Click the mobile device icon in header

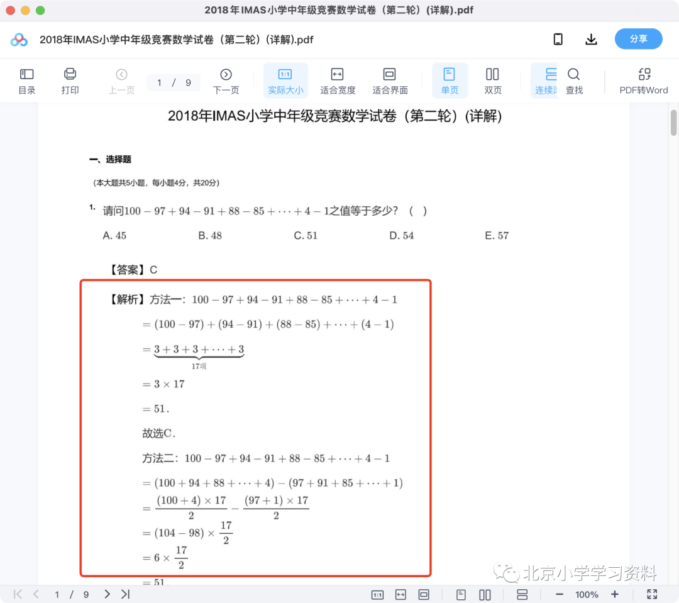(558, 40)
